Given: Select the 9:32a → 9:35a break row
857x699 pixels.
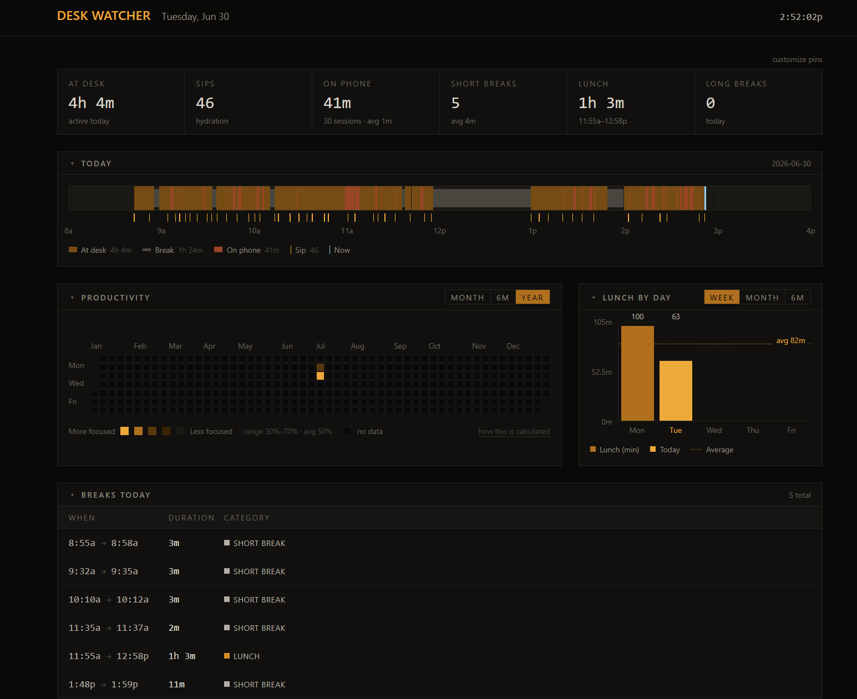Looking at the screenshot, I should click(x=440, y=571).
